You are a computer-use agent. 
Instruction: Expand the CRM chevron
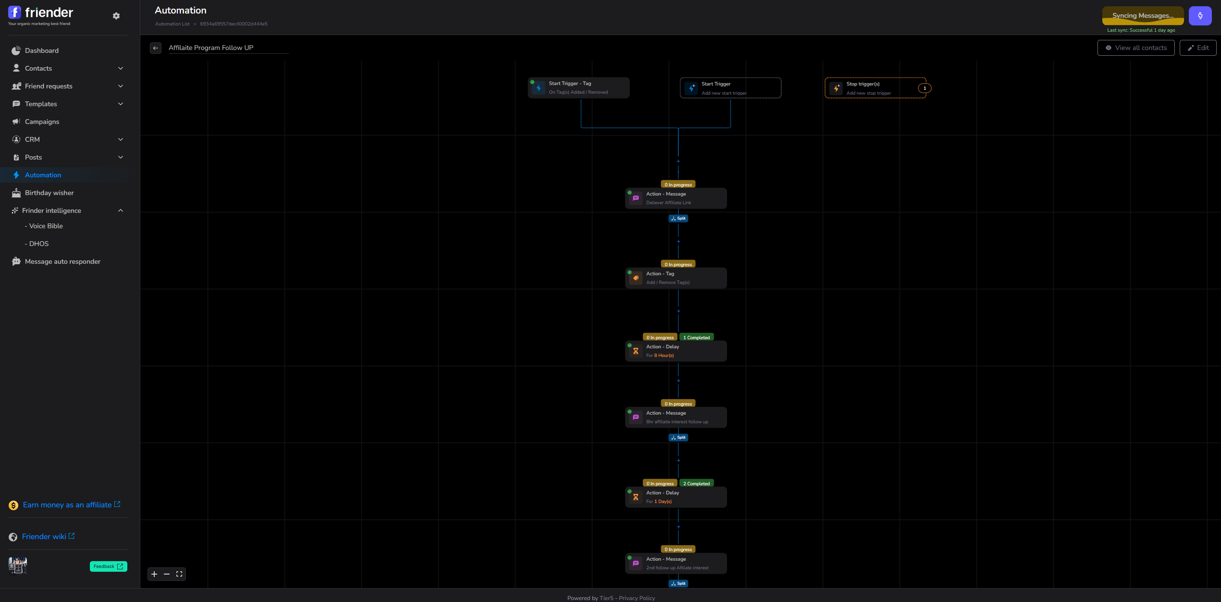coord(121,139)
